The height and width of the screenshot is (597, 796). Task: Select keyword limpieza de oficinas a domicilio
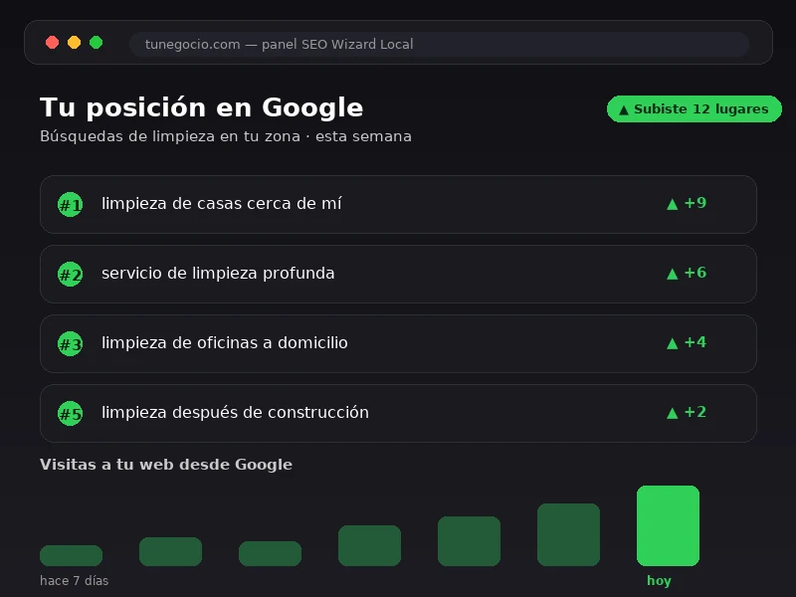tap(225, 342)
